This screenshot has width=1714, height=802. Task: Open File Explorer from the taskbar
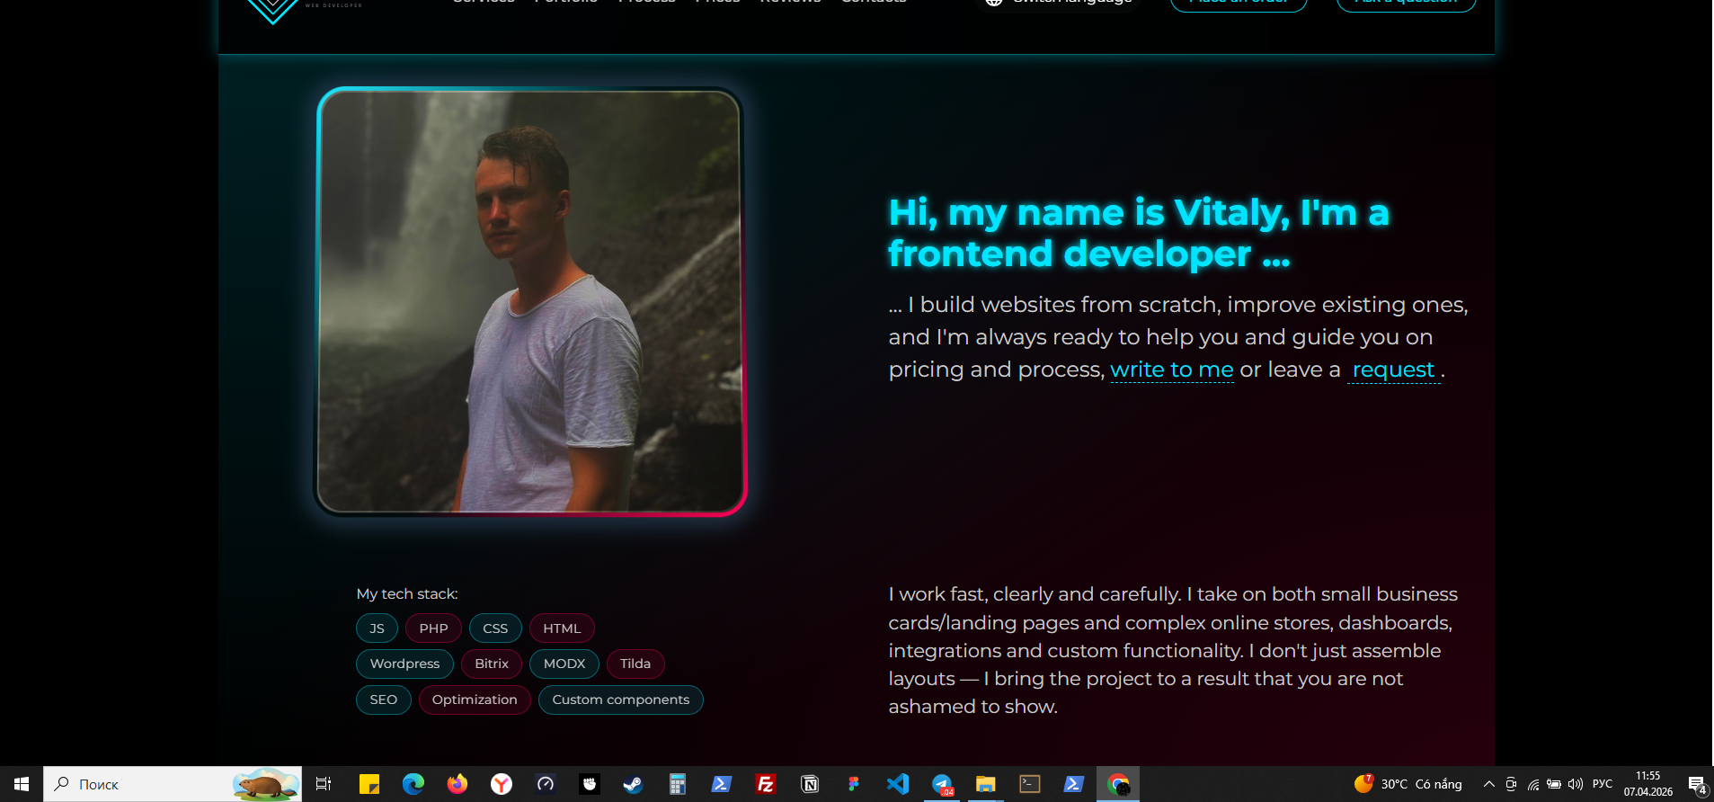[986, 784]
